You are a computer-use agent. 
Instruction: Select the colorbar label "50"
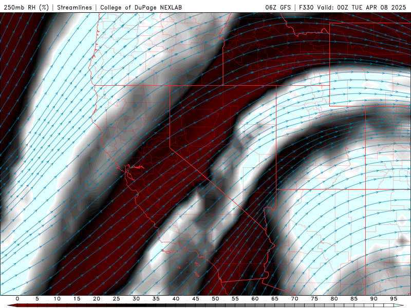pyautogui.click(x=215, y=299)
